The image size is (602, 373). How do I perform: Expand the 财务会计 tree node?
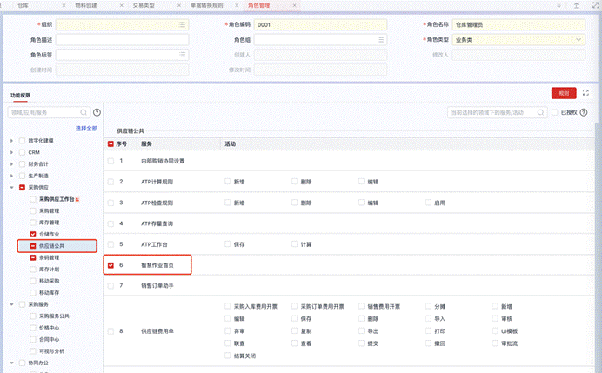click(x=11, y=163)
